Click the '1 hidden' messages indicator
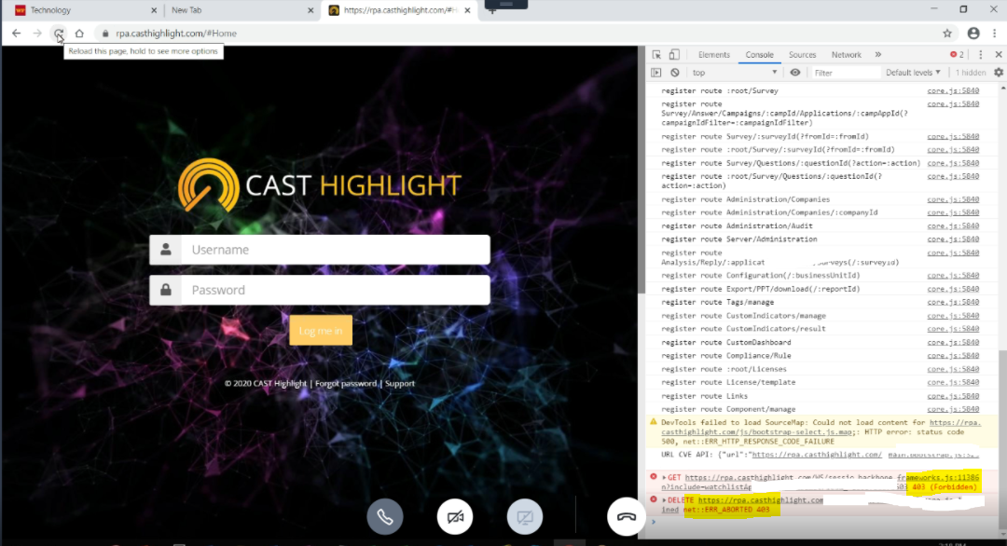 point(970,73)
